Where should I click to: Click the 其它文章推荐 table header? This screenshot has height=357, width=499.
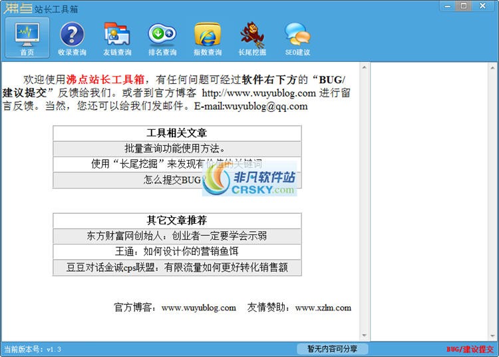pos(177,220)
